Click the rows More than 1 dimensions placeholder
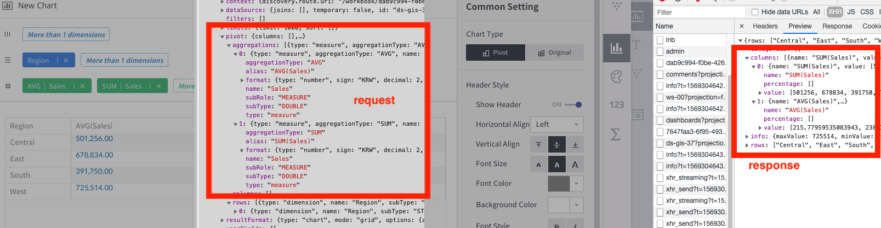The image size is (881, 228). [124, 60]
